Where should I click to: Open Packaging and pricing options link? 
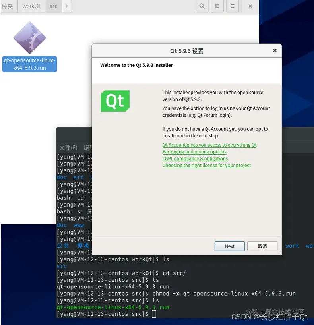click(x=194, y=152)
